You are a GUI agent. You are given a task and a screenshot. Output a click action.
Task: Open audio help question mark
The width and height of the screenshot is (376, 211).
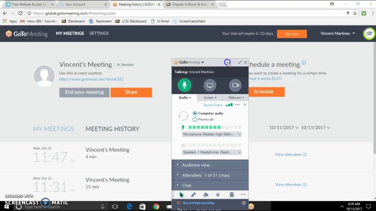[245, 105]
